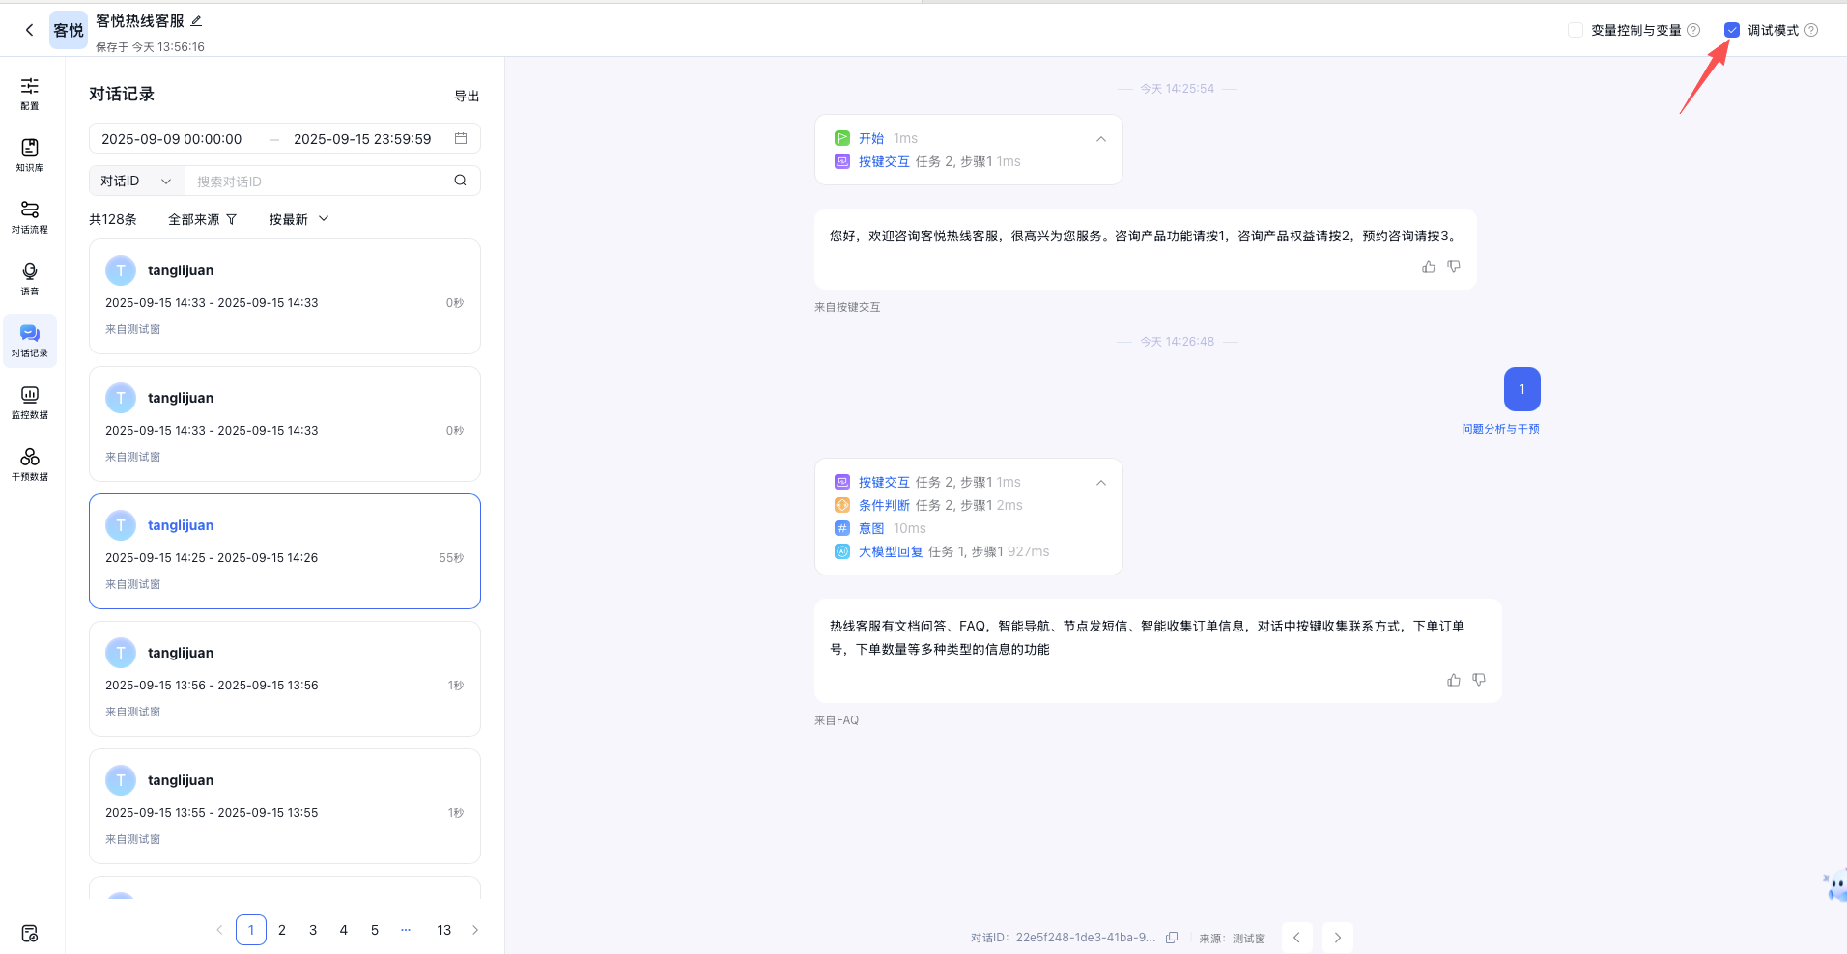1847x954 pixels.
Task: Open the 全部来源 source filter
Action: click(x=203, y=219)
